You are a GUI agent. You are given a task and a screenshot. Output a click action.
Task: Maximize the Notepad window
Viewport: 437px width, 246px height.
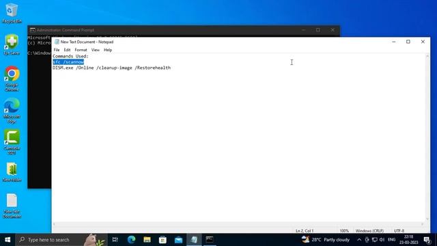click(408, 42)
